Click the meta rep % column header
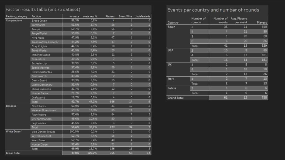This screenshot has height=160, width=285. [x=90, y=16]
